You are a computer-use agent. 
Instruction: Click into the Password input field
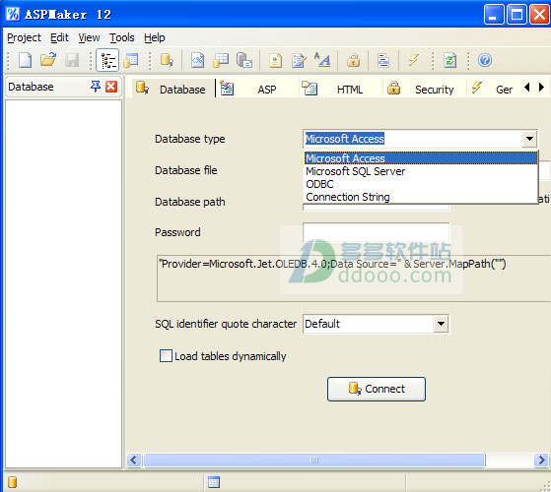pyautogui.click(x=376, y=232)
